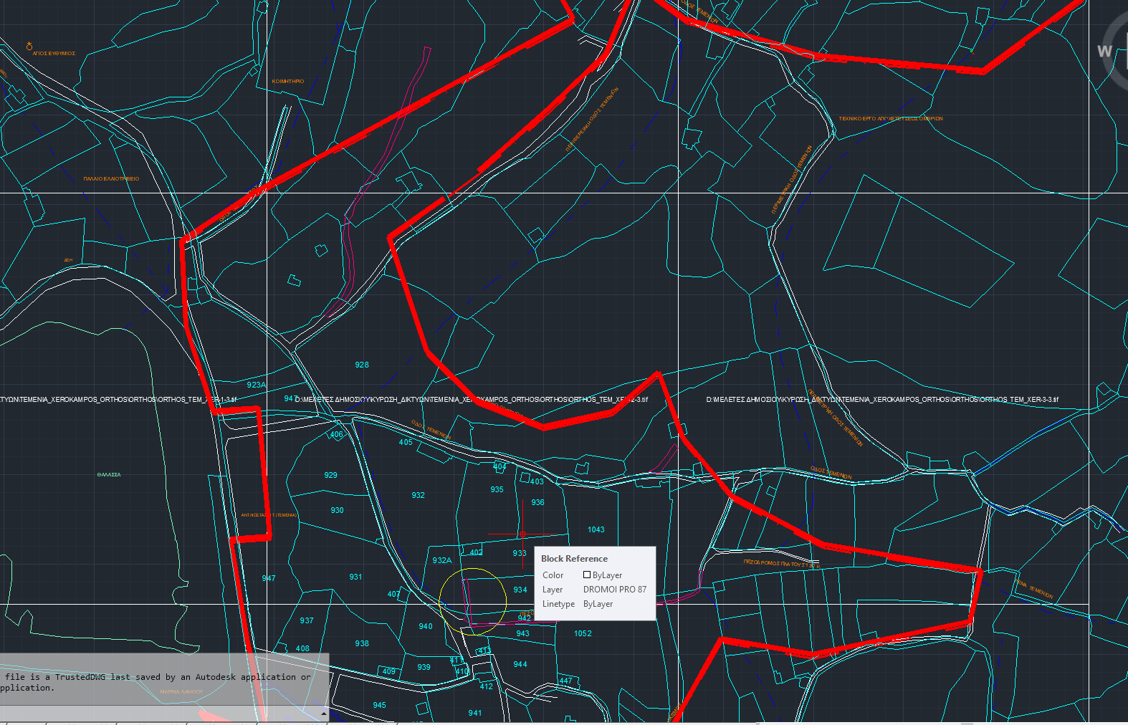
Task: Click the 'Block Reference' tooltip title
Action: 574,559
